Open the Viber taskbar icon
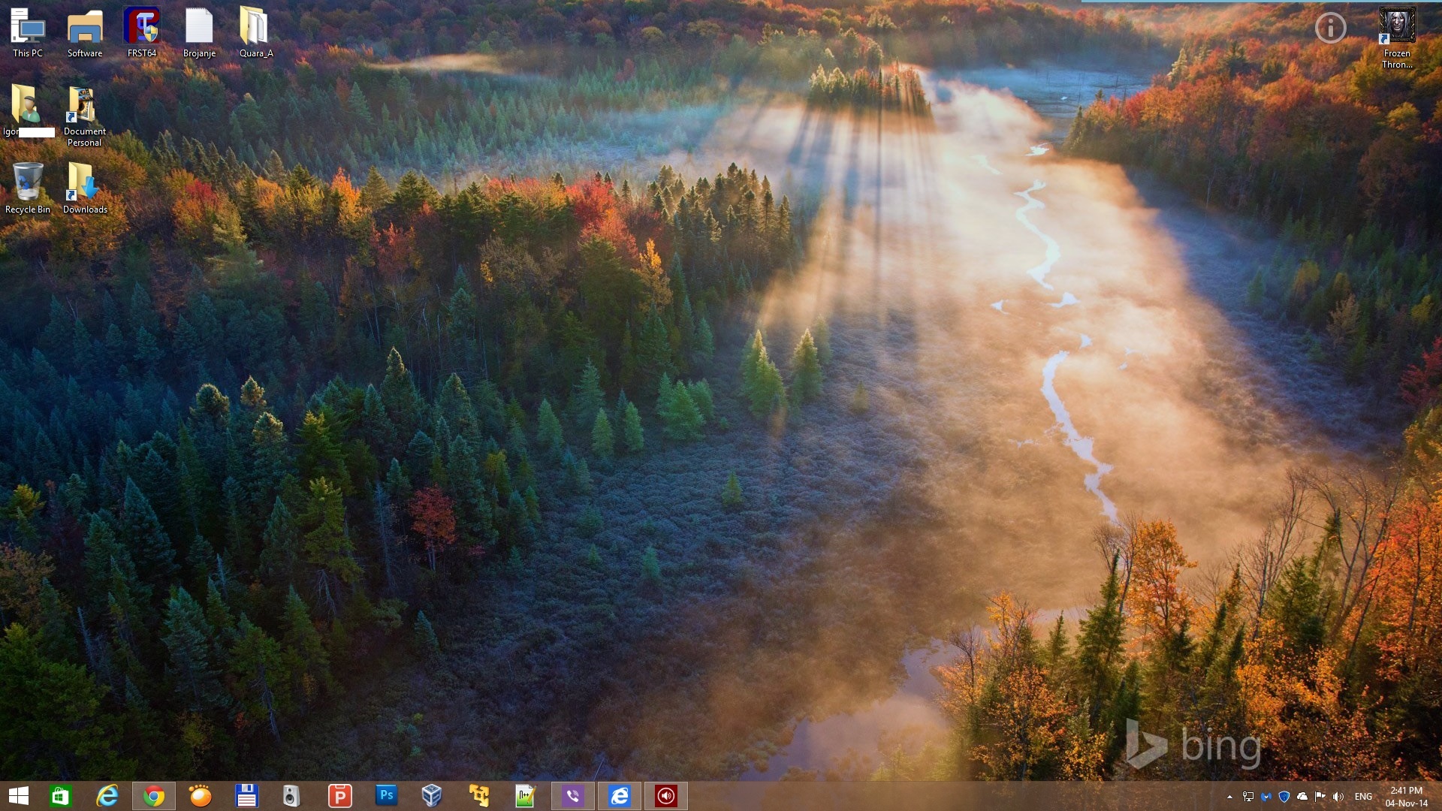1442x811 pixels. pos(573,795)
